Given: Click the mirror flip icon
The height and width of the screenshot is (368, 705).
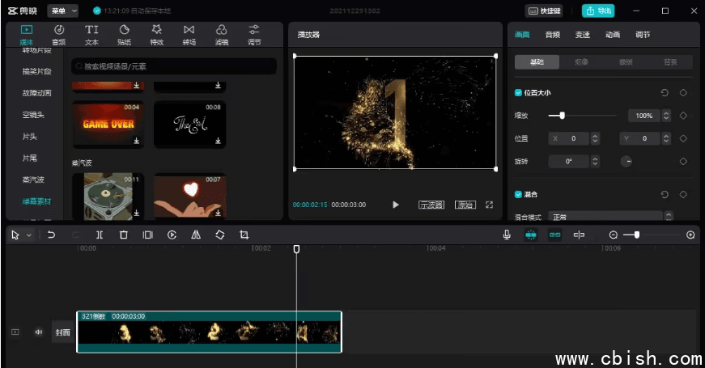Looking at the screenshot, I should click(196, 235).
